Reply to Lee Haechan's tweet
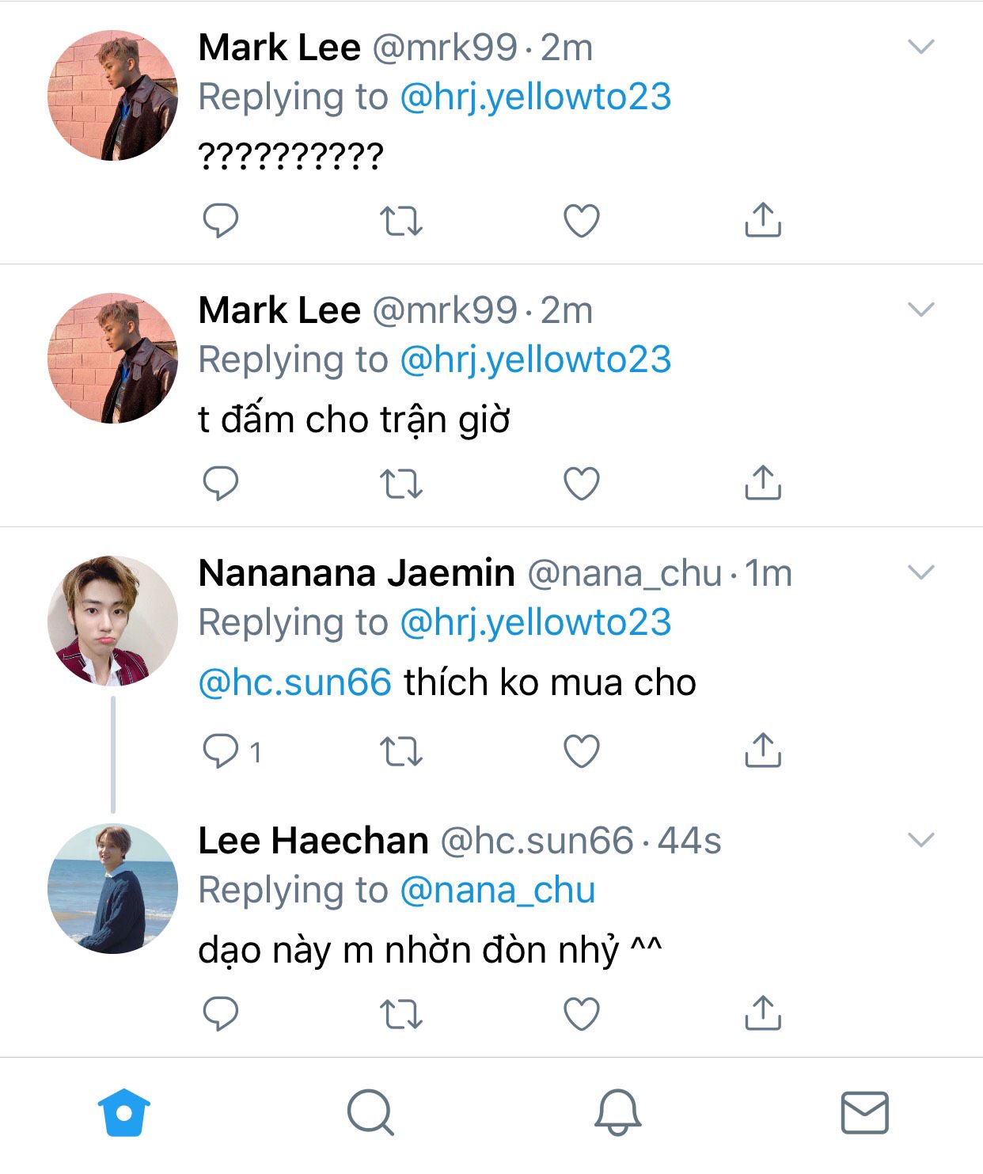Viewport: 983px width, 1174px height. coord(221,1014)
